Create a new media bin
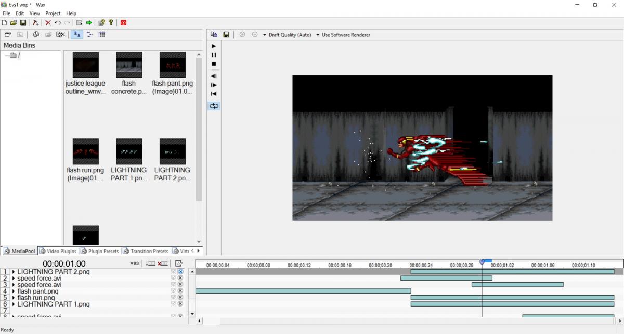The height and width of the screenshot is (334, 624). point(8,35)
